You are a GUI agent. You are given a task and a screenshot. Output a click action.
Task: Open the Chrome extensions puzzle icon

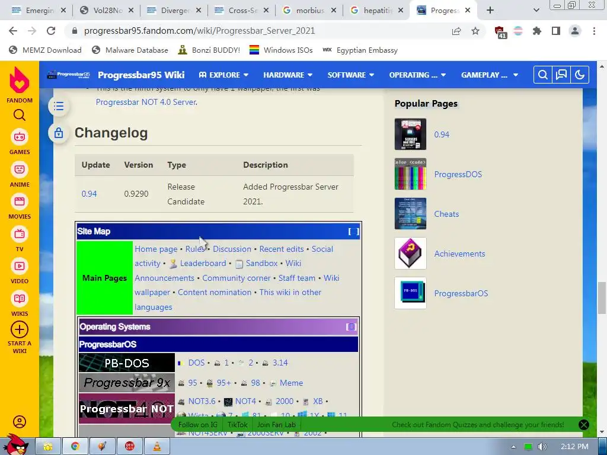pos(537,31)
